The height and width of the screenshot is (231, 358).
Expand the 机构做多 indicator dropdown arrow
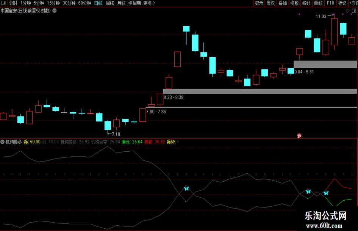[x=2, y=142]
